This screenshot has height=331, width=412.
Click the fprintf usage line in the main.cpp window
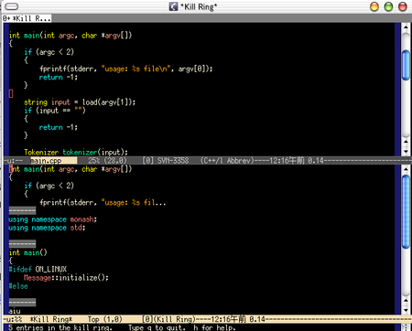pos(126,69)
